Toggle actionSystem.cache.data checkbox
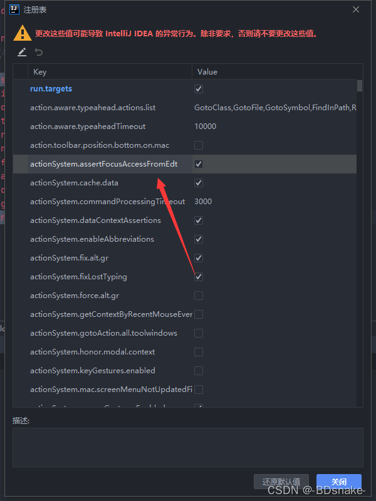The image size is (376, 501). pos(199,183)
